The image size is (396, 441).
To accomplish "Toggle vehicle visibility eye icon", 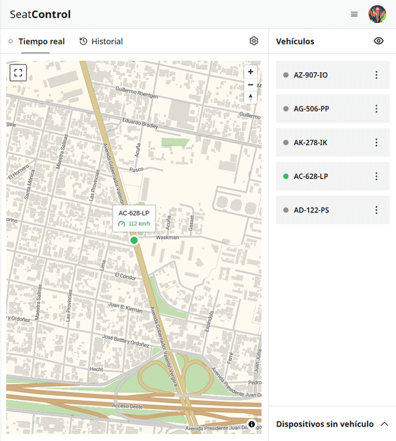I will [x=379, y=41].
